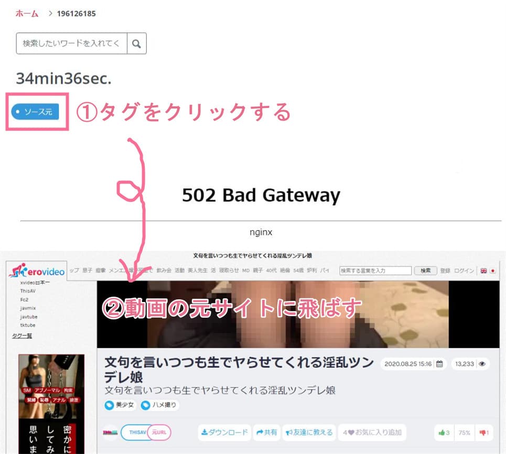This screenshot has height=454, width=506.
Task: Click the video player area
Action: 298,314
